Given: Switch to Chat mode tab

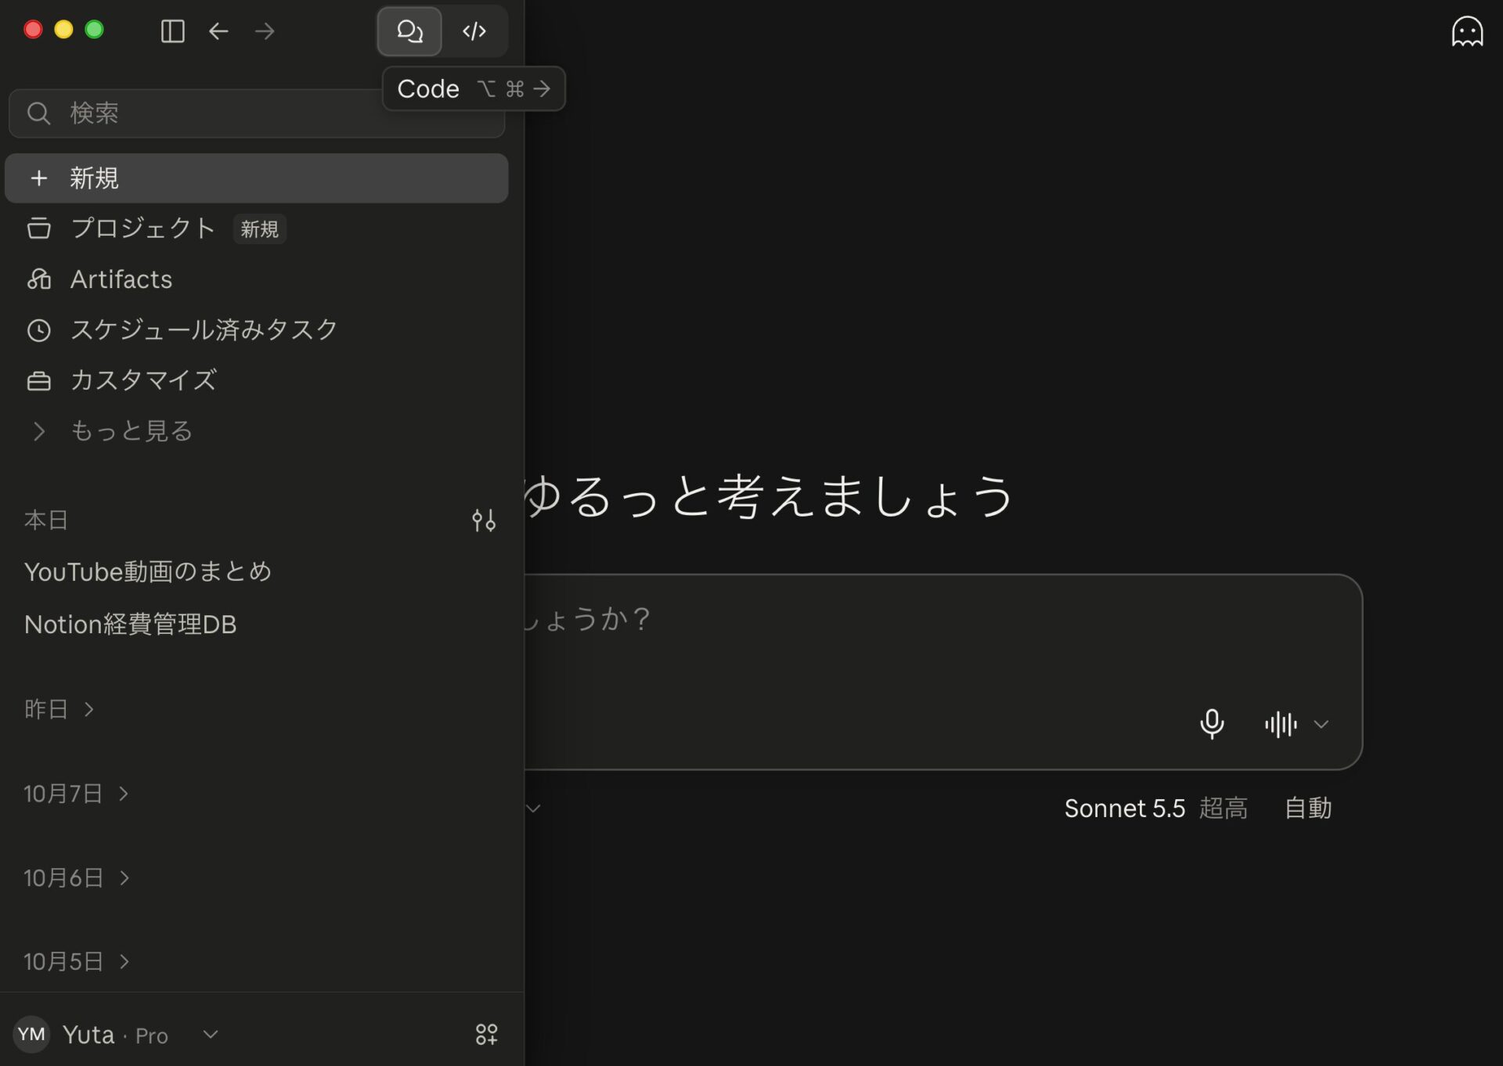Looking at the screenshot, I should (409, 31).
